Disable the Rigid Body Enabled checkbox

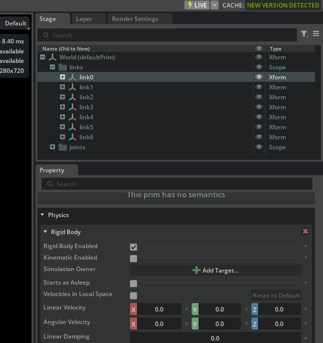pyautogui.click(x=133, y=247)
